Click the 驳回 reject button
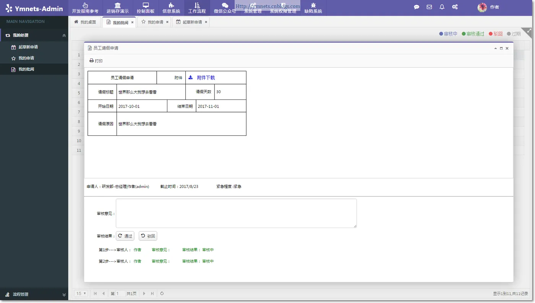 tap(148, 236)
